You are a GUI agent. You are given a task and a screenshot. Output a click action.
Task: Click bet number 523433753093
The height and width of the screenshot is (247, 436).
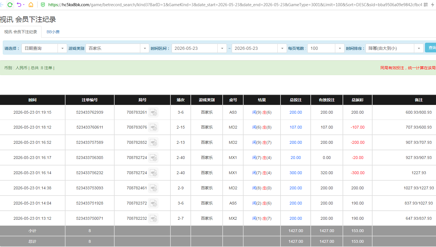(90, 188)
